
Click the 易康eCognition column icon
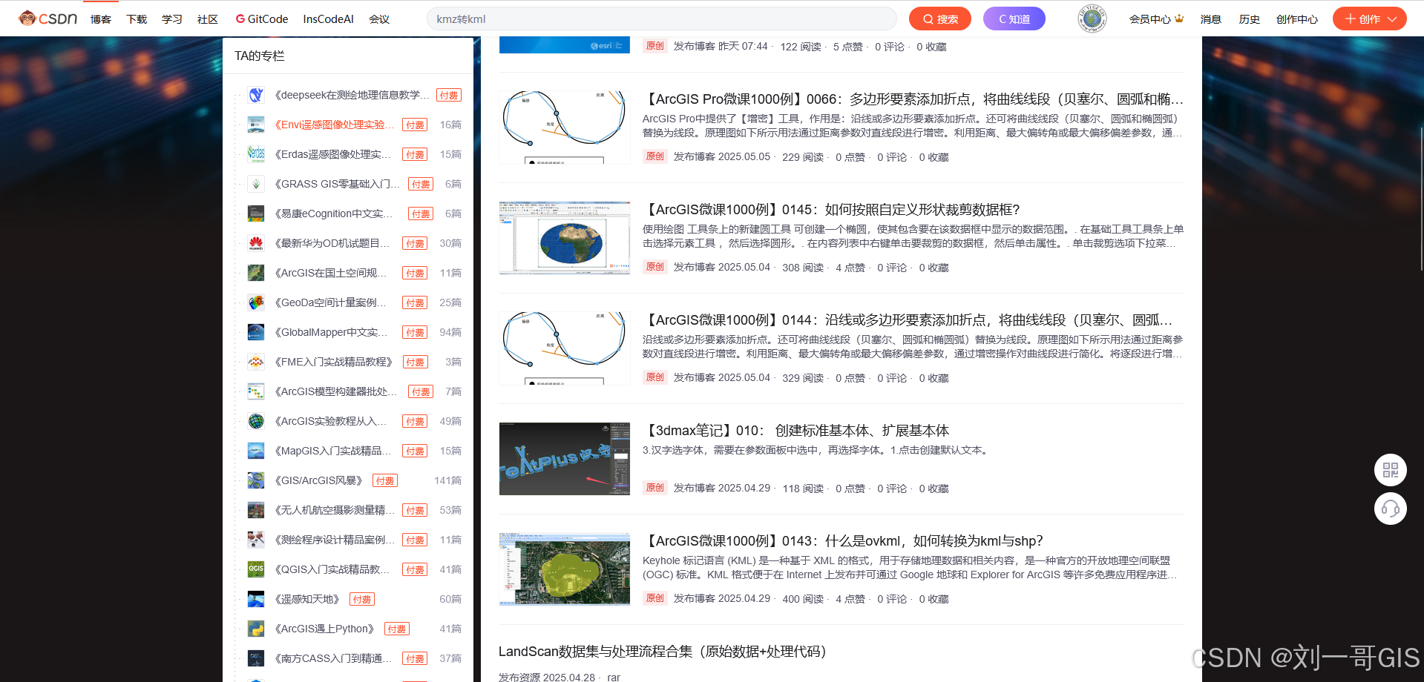256,213
